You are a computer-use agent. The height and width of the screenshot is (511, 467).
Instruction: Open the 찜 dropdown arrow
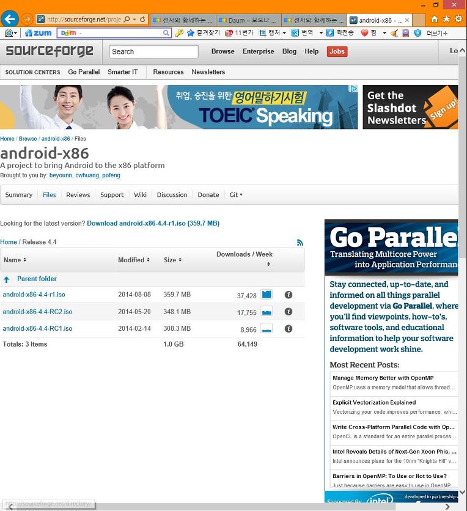point(384,33)
